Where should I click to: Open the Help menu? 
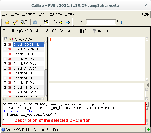pyautogui.click(x=145, y=14)
